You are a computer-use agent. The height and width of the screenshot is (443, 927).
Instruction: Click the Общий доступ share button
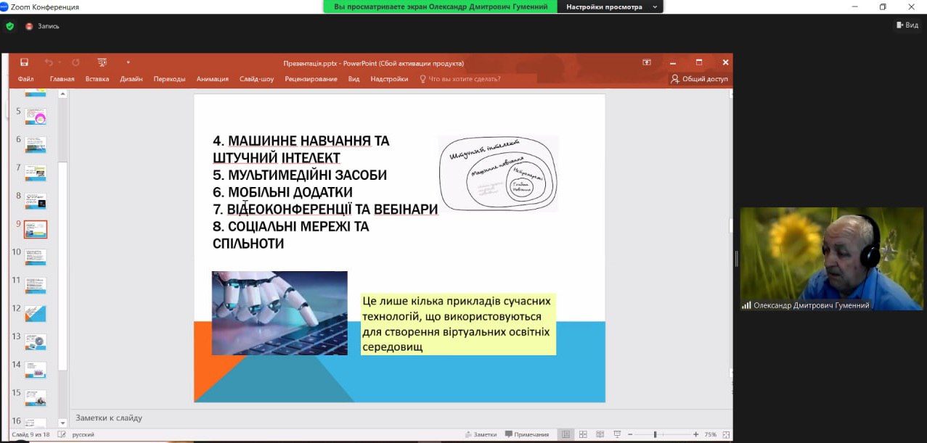coord(699,79)
